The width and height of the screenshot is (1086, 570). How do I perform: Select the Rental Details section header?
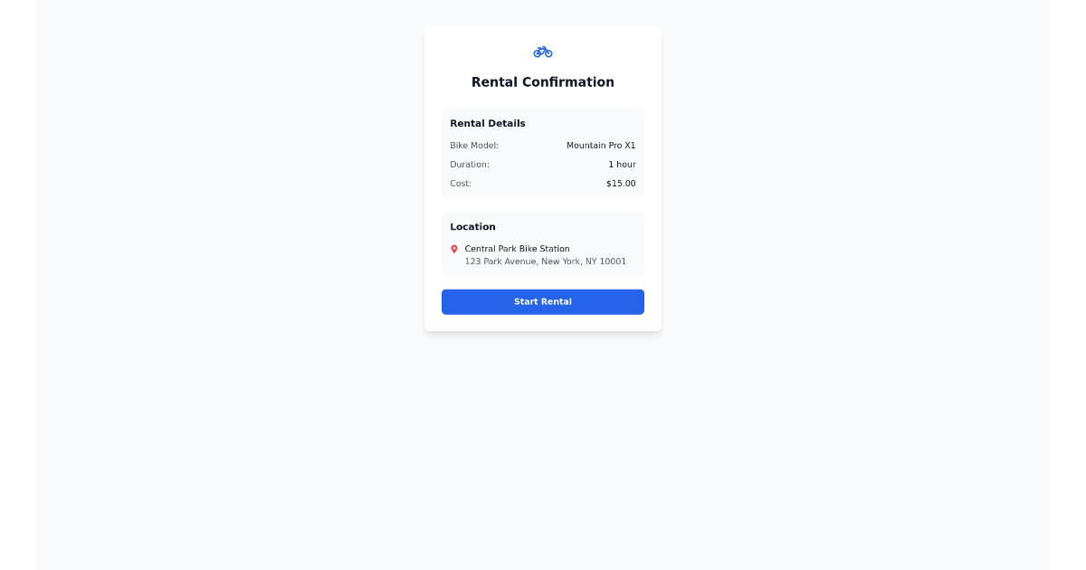pos(486,123)
